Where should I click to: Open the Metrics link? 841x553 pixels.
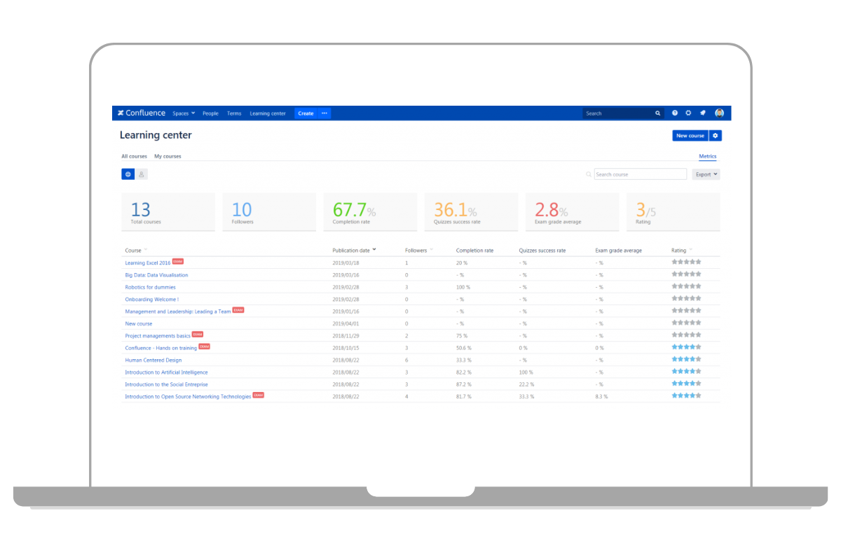click(707, 156)
